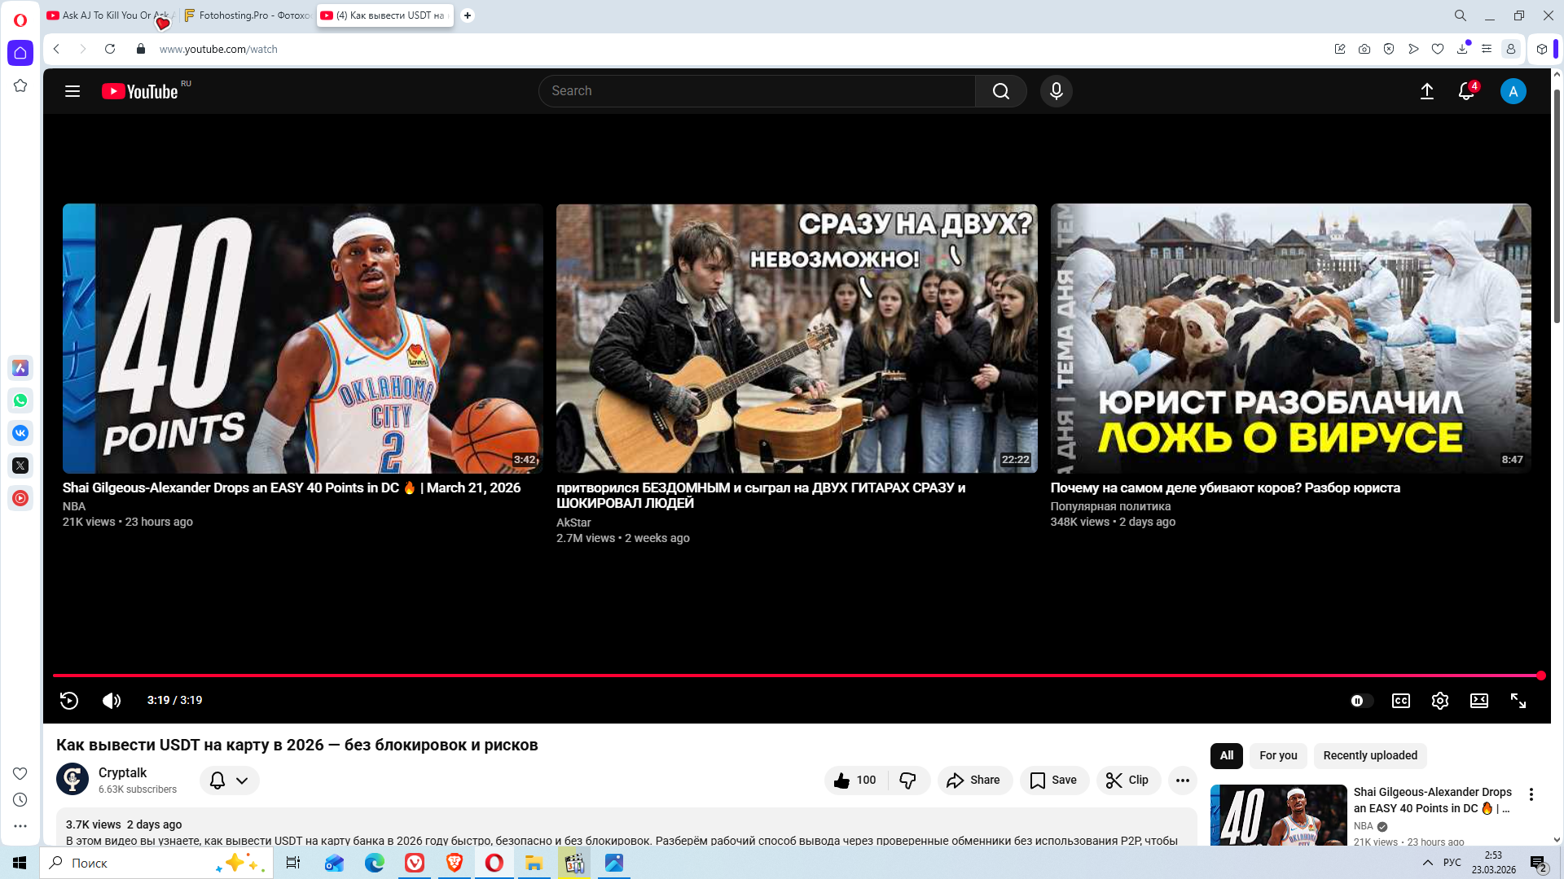This screenshot has height=879, width=1564.
Task: Open the YouTube hamburger guide menu
Action: click(x=72, y=91)
